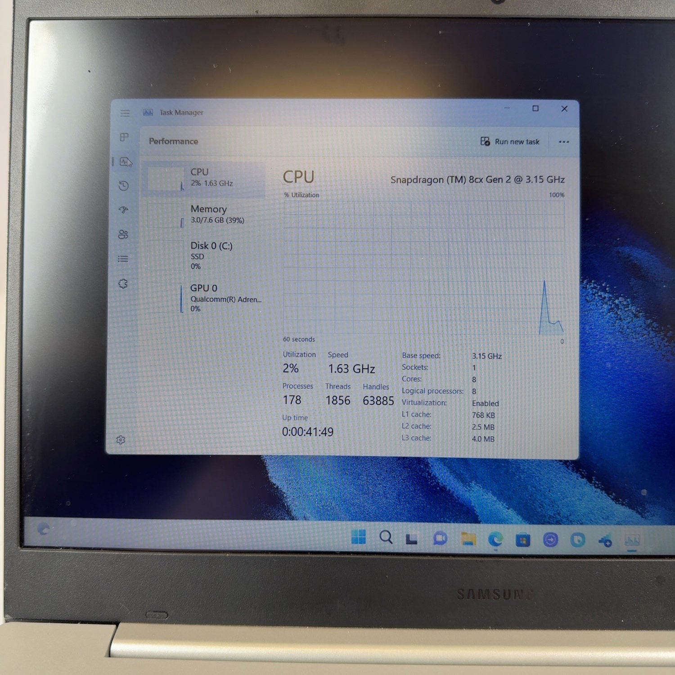The width and height of the screenshot is (675, 675).
Task: Select Disk 0 (C:) resource entry
Action: coord(204,255)
